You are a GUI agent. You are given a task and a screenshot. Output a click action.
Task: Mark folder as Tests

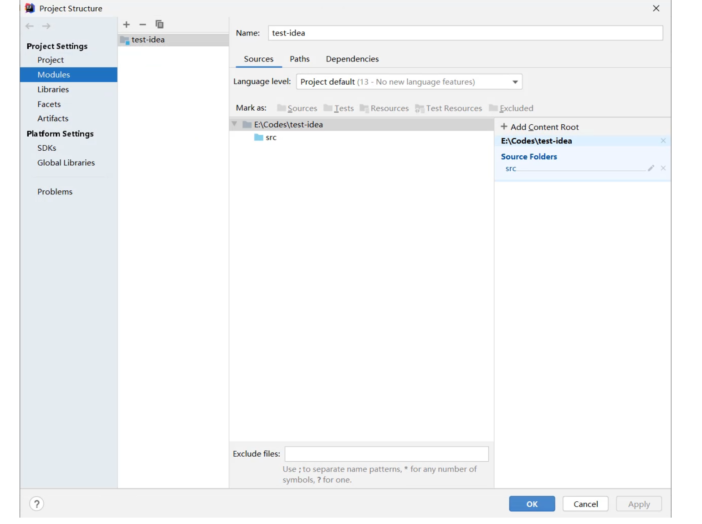click(x=338, y=108)
